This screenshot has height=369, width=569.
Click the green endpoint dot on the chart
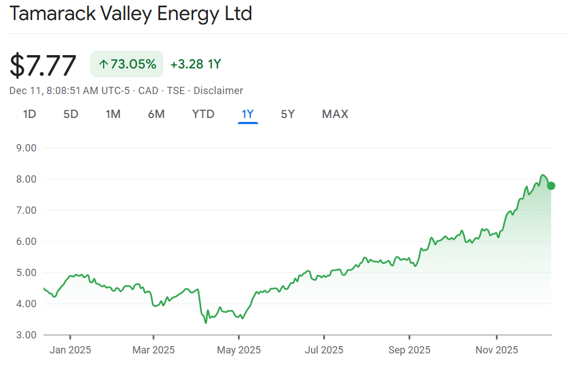pyautogui.click(x=551, y=186)
